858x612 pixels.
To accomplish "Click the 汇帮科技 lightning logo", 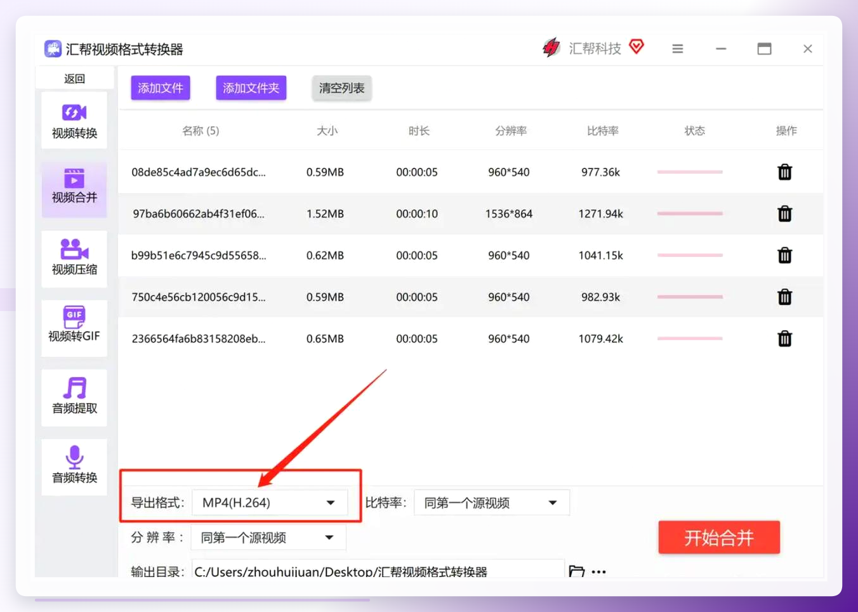I will tap(551, 48).
